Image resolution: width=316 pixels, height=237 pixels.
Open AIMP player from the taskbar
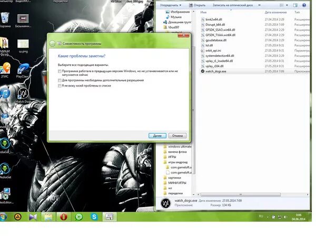18,217
